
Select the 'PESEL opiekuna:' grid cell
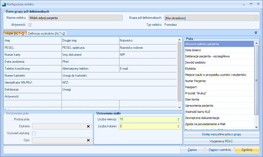[90, 48]
